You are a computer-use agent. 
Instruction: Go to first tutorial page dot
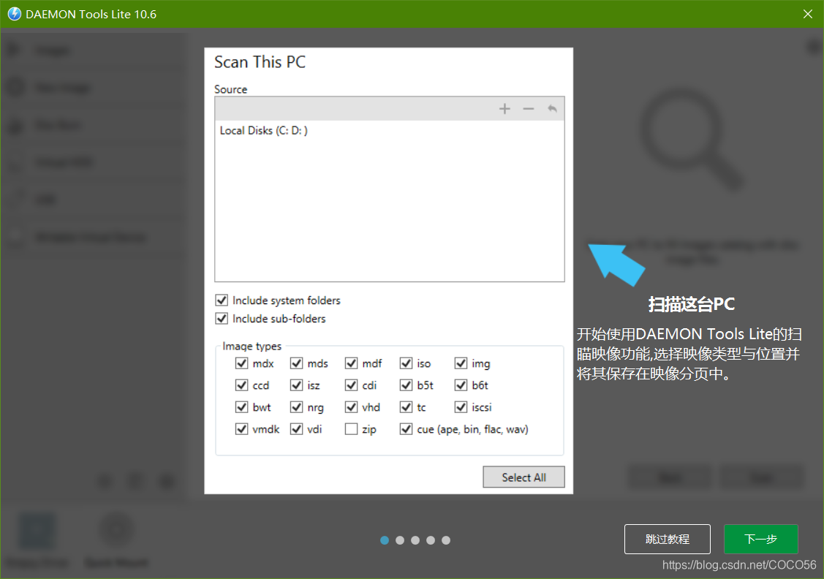385,540
